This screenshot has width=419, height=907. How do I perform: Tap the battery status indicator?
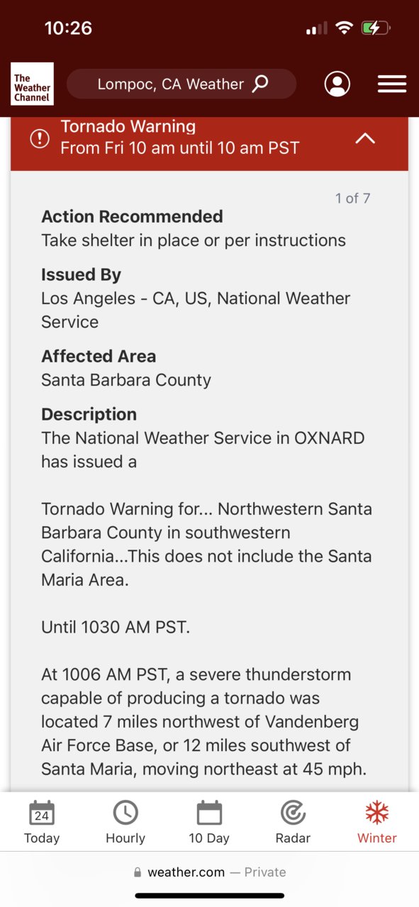point(375,28)
